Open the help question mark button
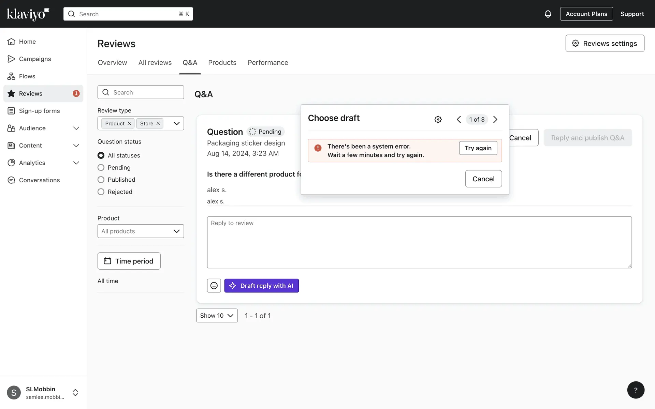The width and height of the screenshot is (655, 409). click(636, 390)
